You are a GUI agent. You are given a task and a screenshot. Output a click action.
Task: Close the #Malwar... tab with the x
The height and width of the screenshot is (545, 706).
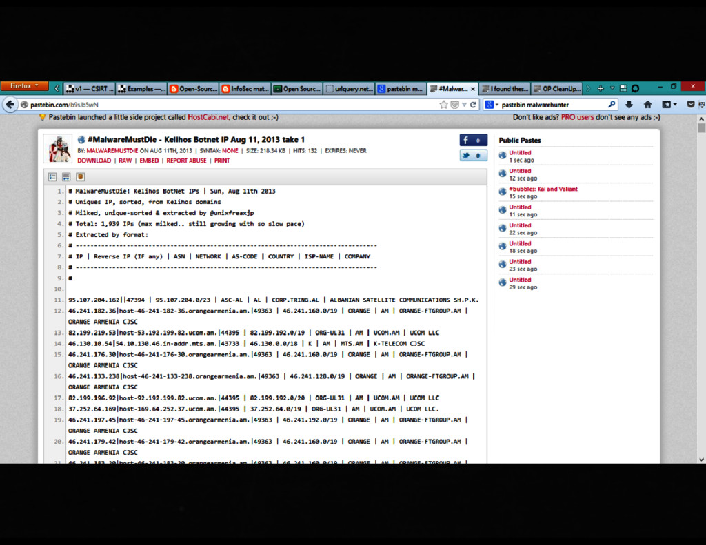point(473,89)
